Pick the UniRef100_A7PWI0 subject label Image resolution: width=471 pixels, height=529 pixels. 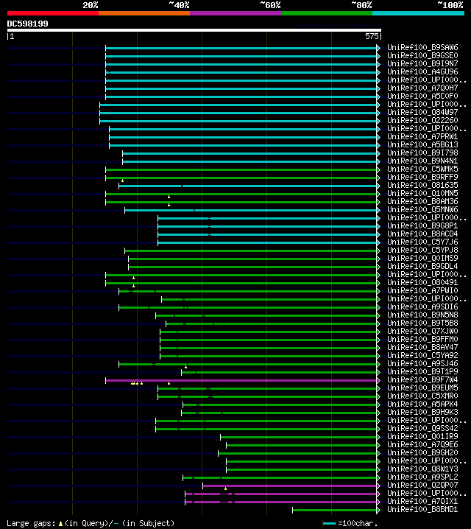point(422,290)
